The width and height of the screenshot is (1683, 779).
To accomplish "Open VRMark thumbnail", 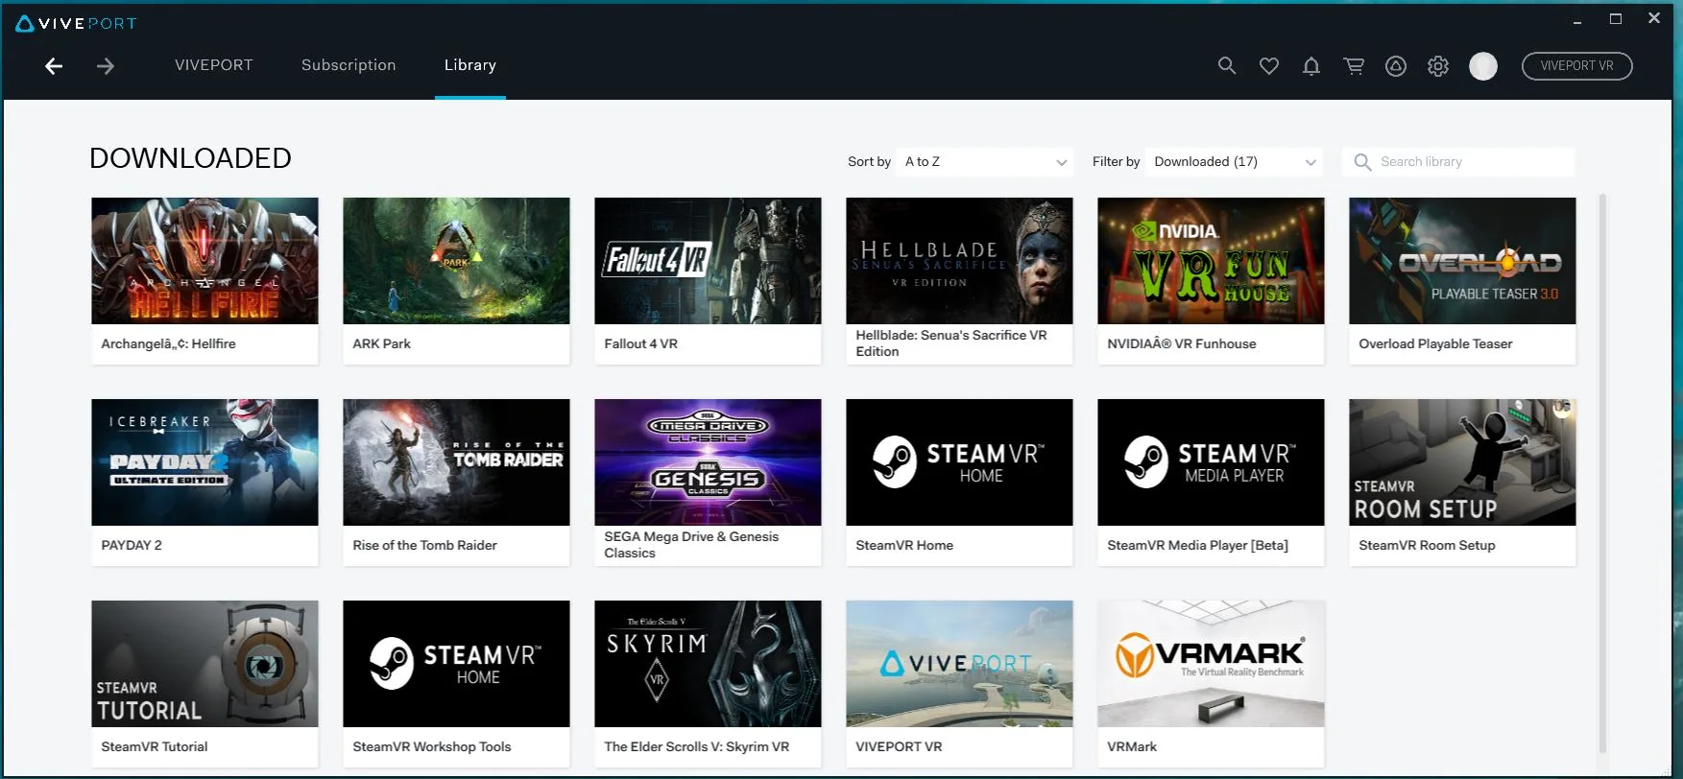I will point(1211,664).
